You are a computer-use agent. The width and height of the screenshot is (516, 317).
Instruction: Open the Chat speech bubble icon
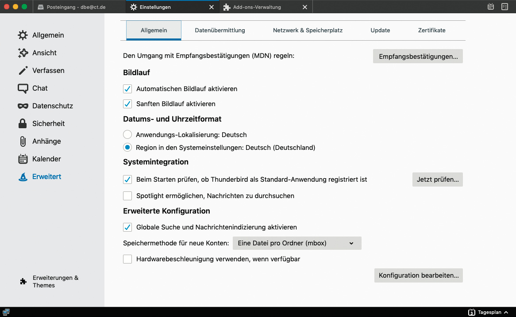coord(23,88)
